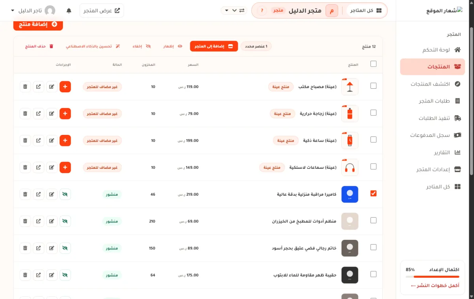Edit thermal bottle sample (زجاجة حرارية) product
The image size is (474, 299).
click(x=52, y=114)
